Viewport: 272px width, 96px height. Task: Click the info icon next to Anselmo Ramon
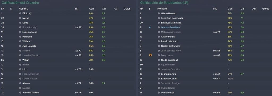[x=20, y=93]
